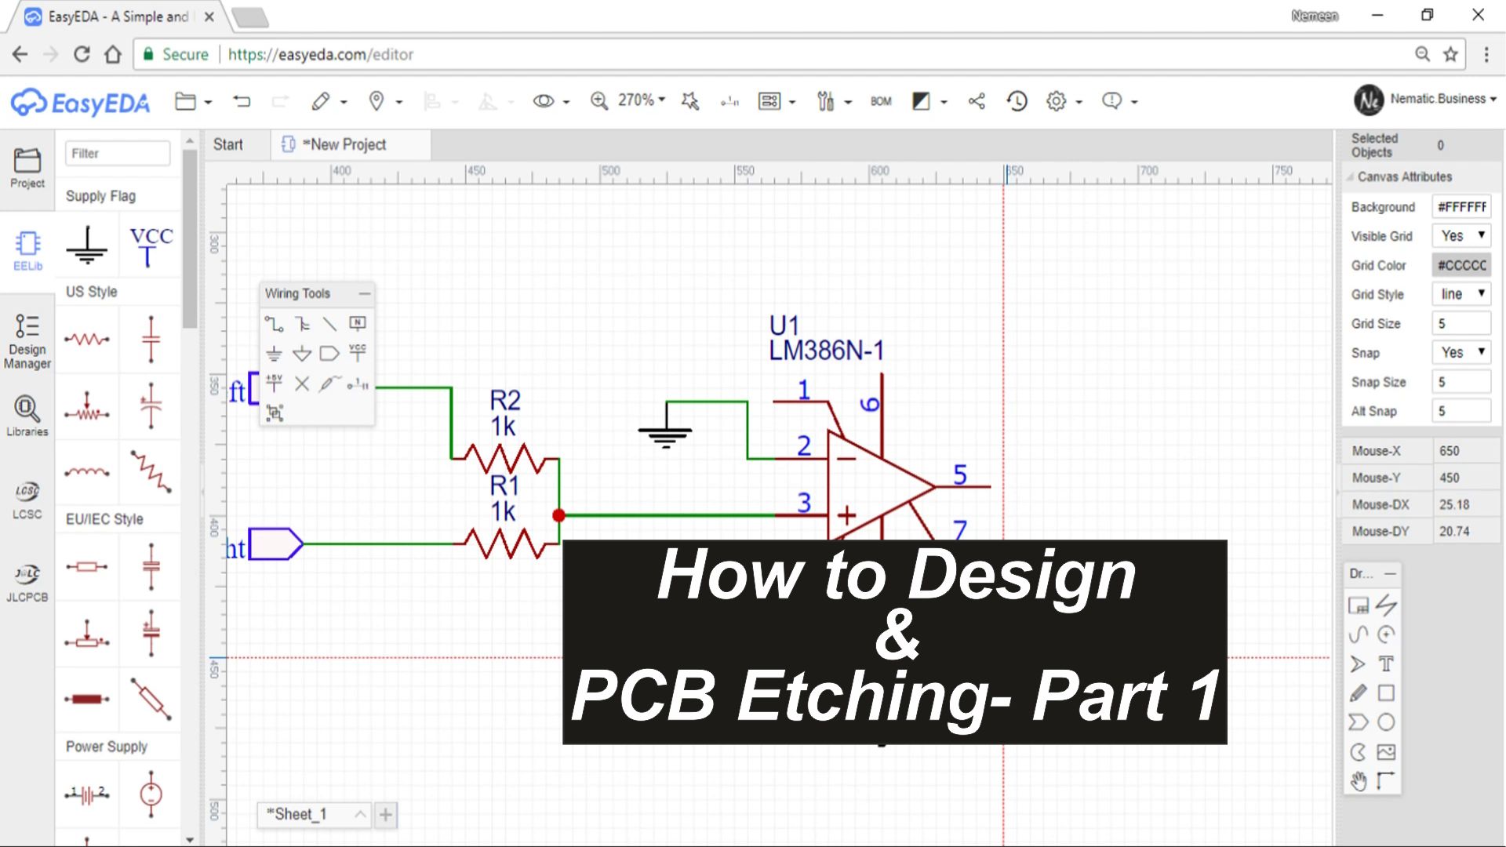Click the library panel scrollbar

190,239
